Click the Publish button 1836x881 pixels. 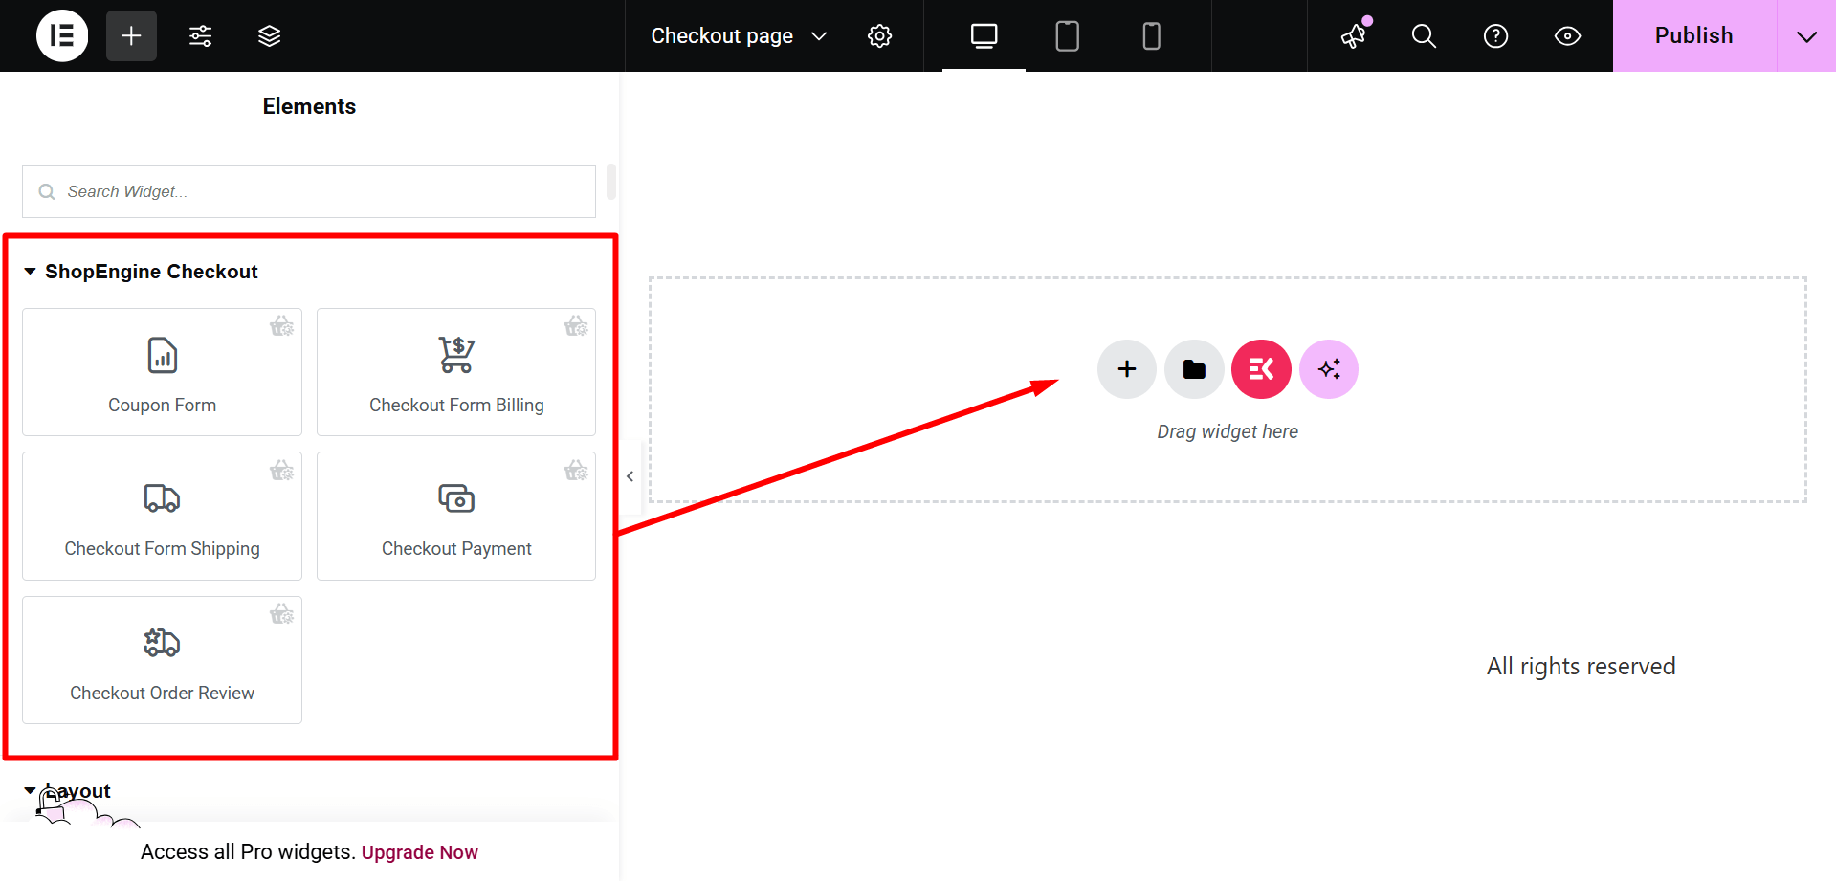(x=1693, y=35)
